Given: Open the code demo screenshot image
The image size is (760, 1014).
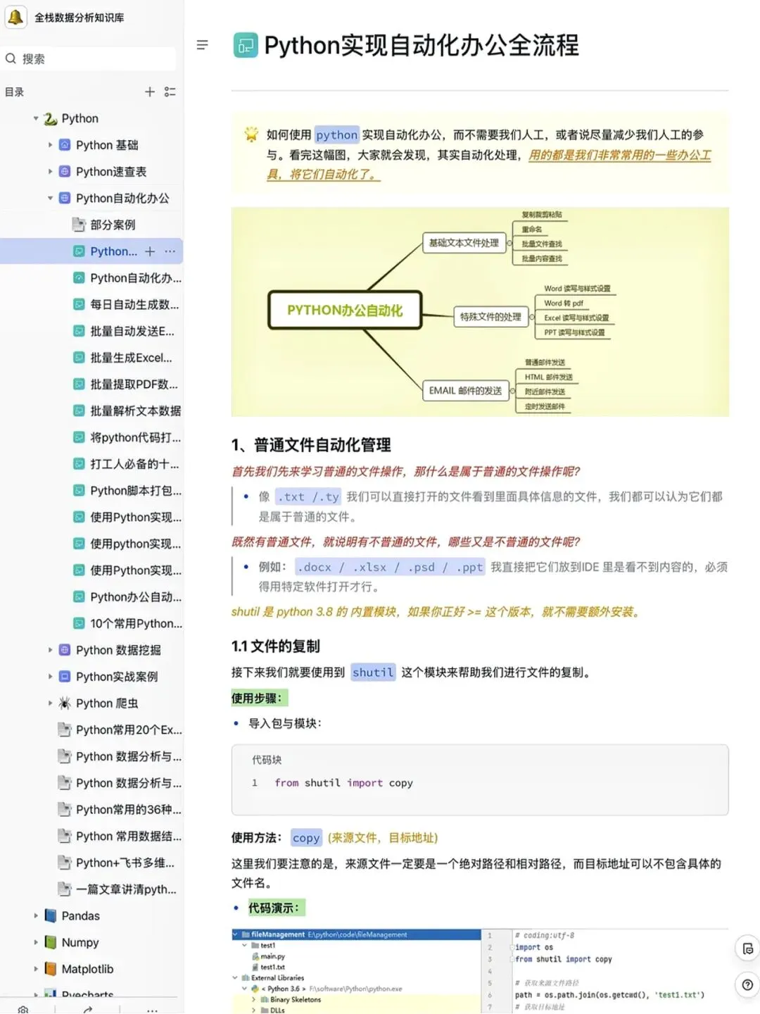Looking at the screenshot, I should click(x=480, y=972).
